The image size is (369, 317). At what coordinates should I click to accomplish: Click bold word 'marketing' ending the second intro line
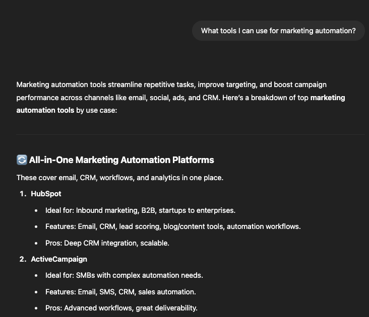coord(328,98)
